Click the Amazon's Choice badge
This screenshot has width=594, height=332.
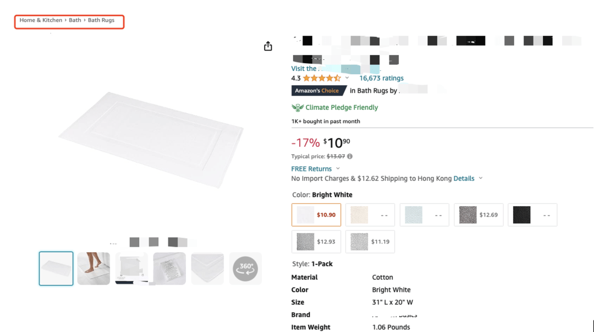click(x=317, y=91)
